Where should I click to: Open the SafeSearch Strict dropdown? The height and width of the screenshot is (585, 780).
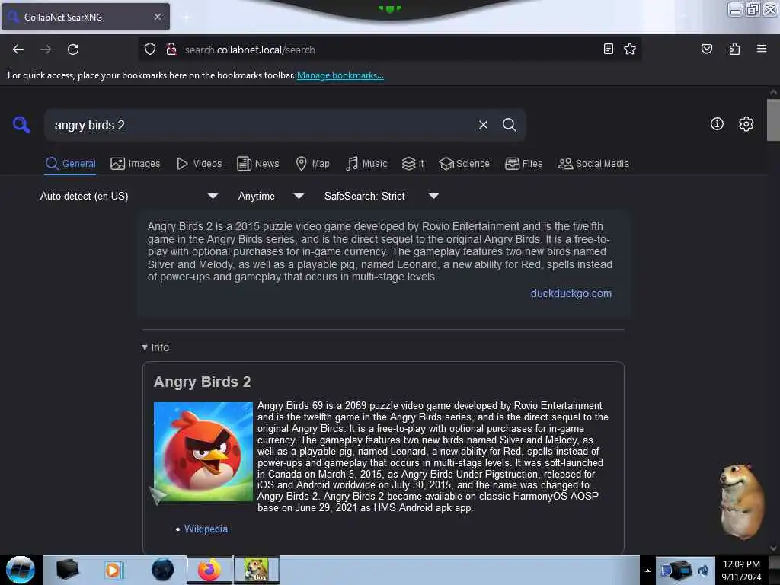(381, 196)
